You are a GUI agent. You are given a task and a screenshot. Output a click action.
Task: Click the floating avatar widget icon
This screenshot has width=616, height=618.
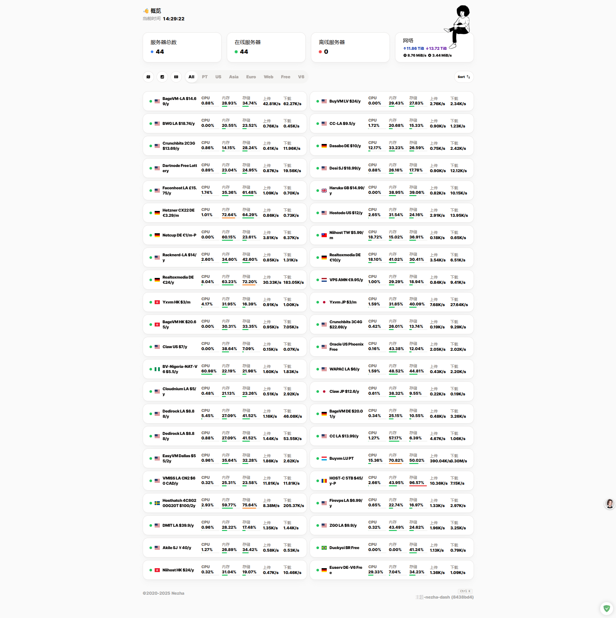[x=610, y=504]
